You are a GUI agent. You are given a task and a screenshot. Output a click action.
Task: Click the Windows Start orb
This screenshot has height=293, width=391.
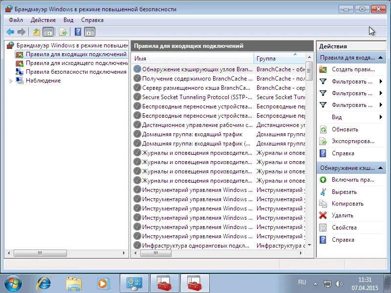[13, 284]
